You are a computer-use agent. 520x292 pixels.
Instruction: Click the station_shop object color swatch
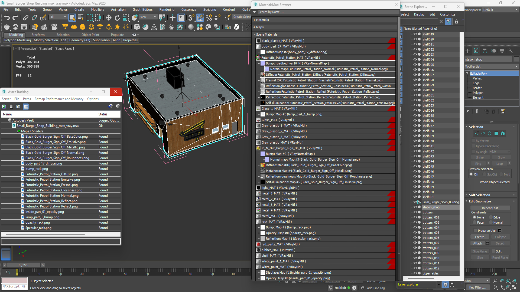(x=516, y=59)
